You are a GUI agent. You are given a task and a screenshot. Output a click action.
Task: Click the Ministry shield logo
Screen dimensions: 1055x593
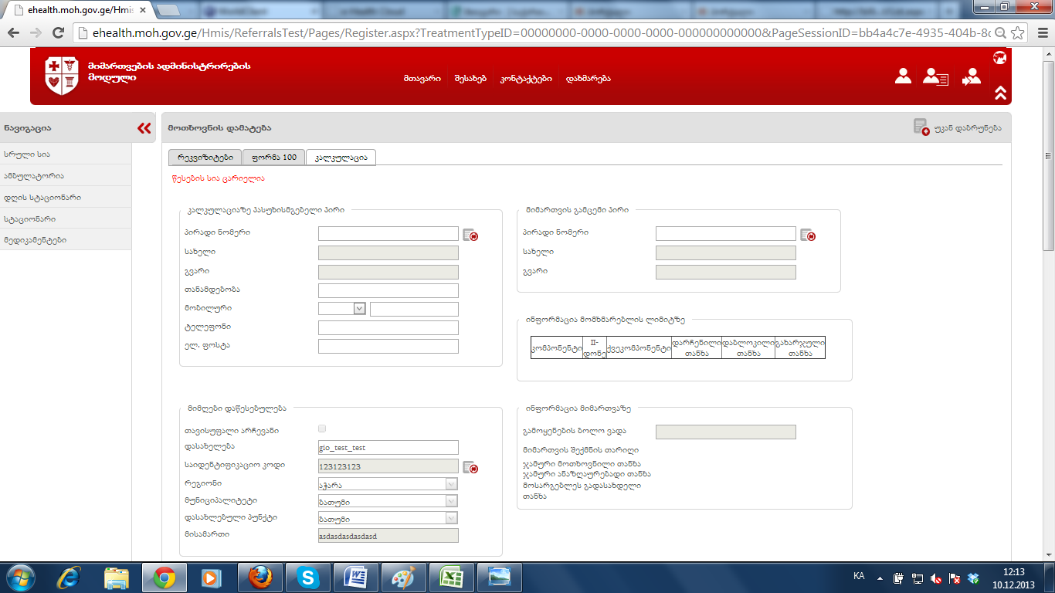[62, 76]
